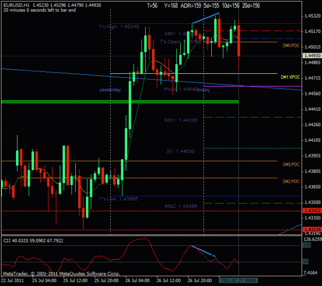Click the CII indicator values label
Viewport: 322px width, 286px height.
click(x=33, y=241)
